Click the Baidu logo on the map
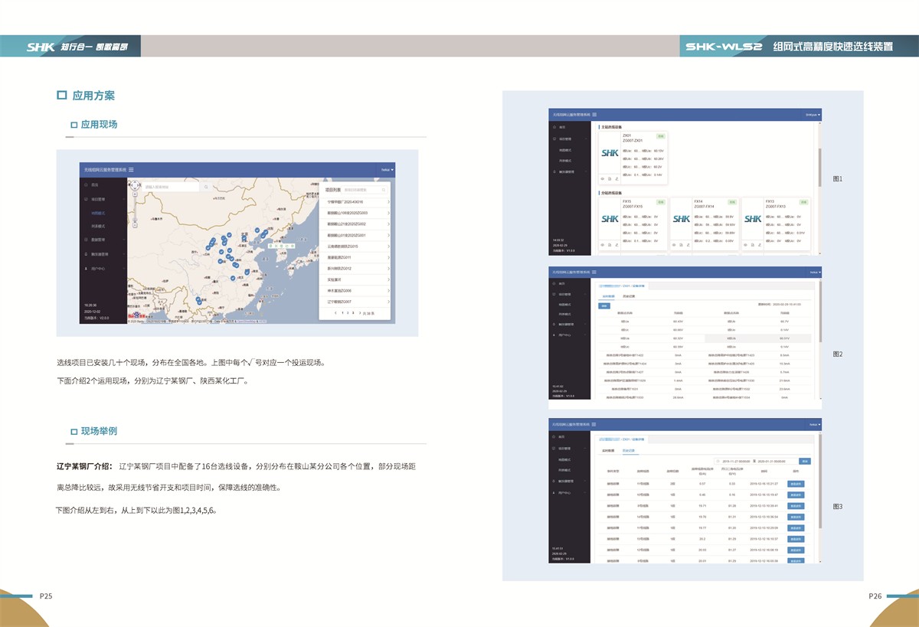 point(136,315)
